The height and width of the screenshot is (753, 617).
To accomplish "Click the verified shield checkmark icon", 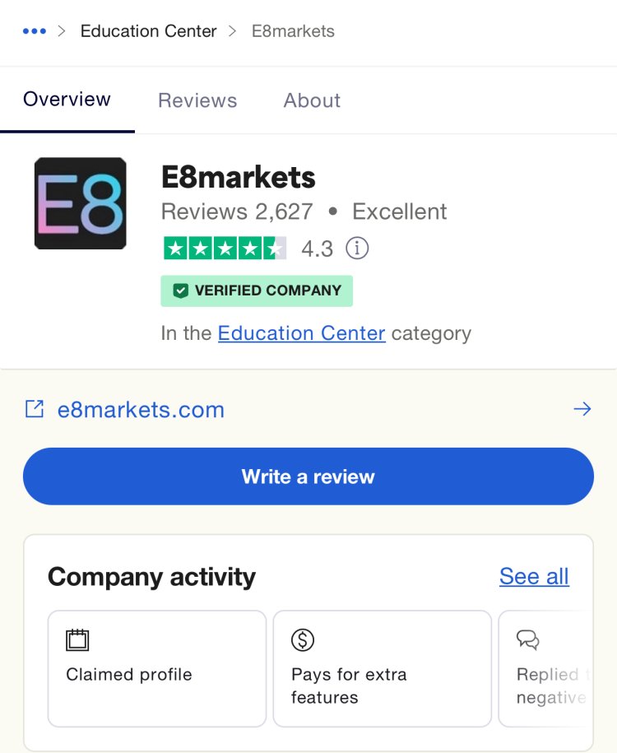I will (x=180, y=291).
